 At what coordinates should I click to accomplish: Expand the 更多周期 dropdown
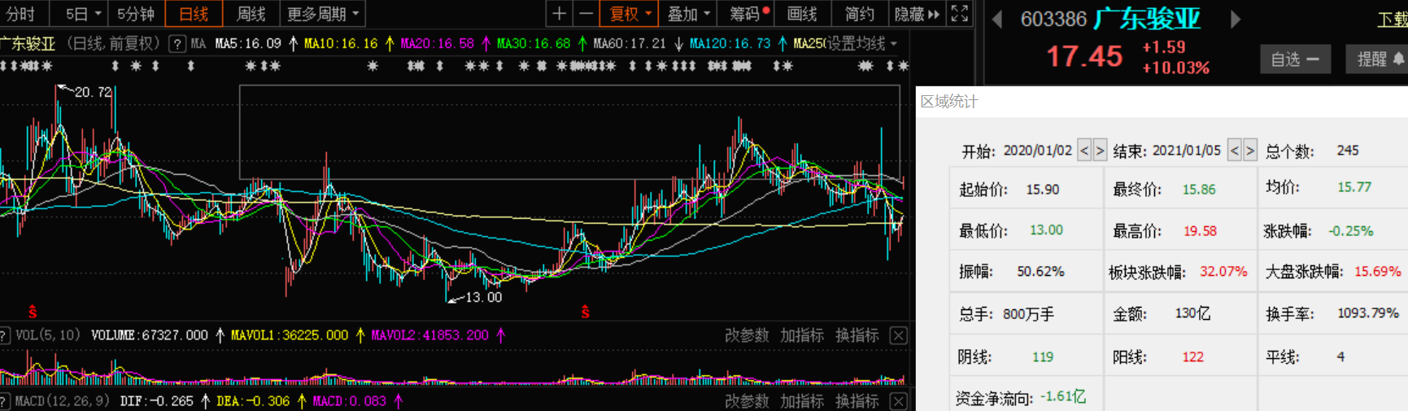pos(322,14)
